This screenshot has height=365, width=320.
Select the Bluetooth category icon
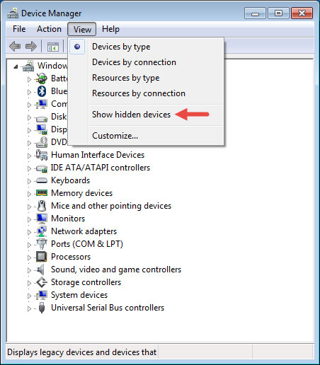coord(42,91)
